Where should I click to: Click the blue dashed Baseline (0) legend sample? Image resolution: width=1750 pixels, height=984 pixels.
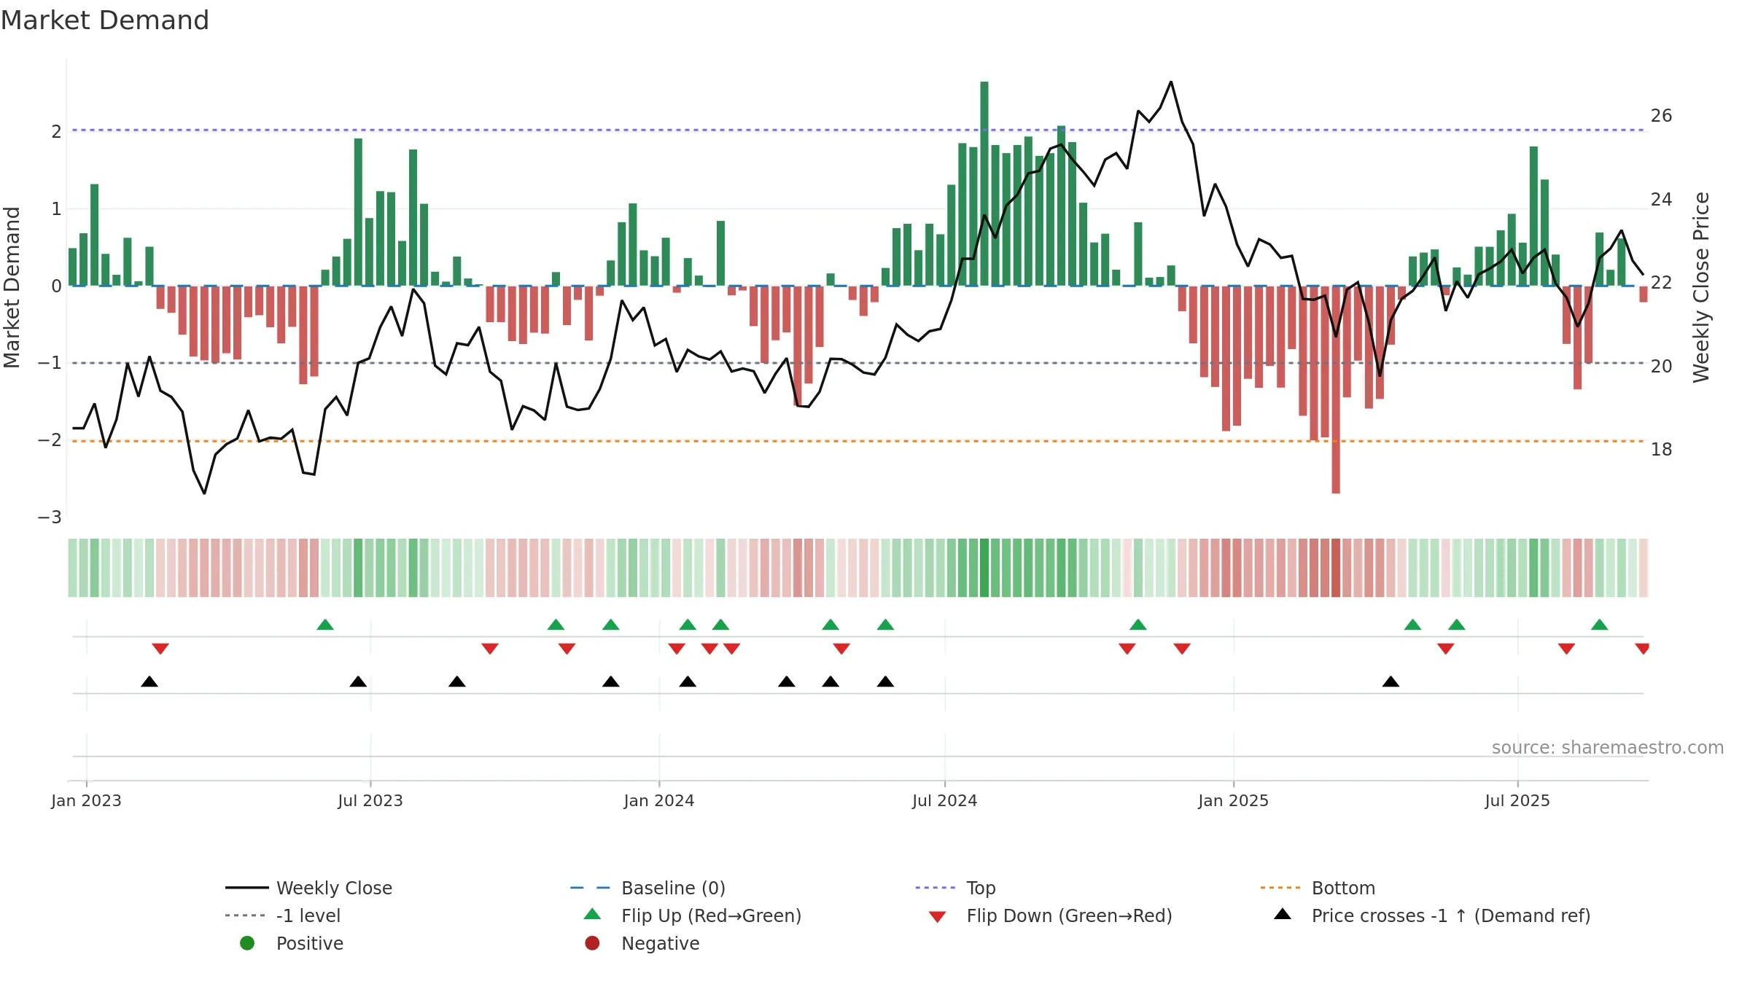coord(591,888)
